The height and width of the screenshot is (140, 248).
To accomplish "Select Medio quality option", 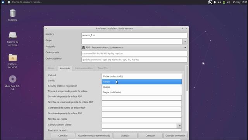I will pyautogui.click(x=142, y=82).
